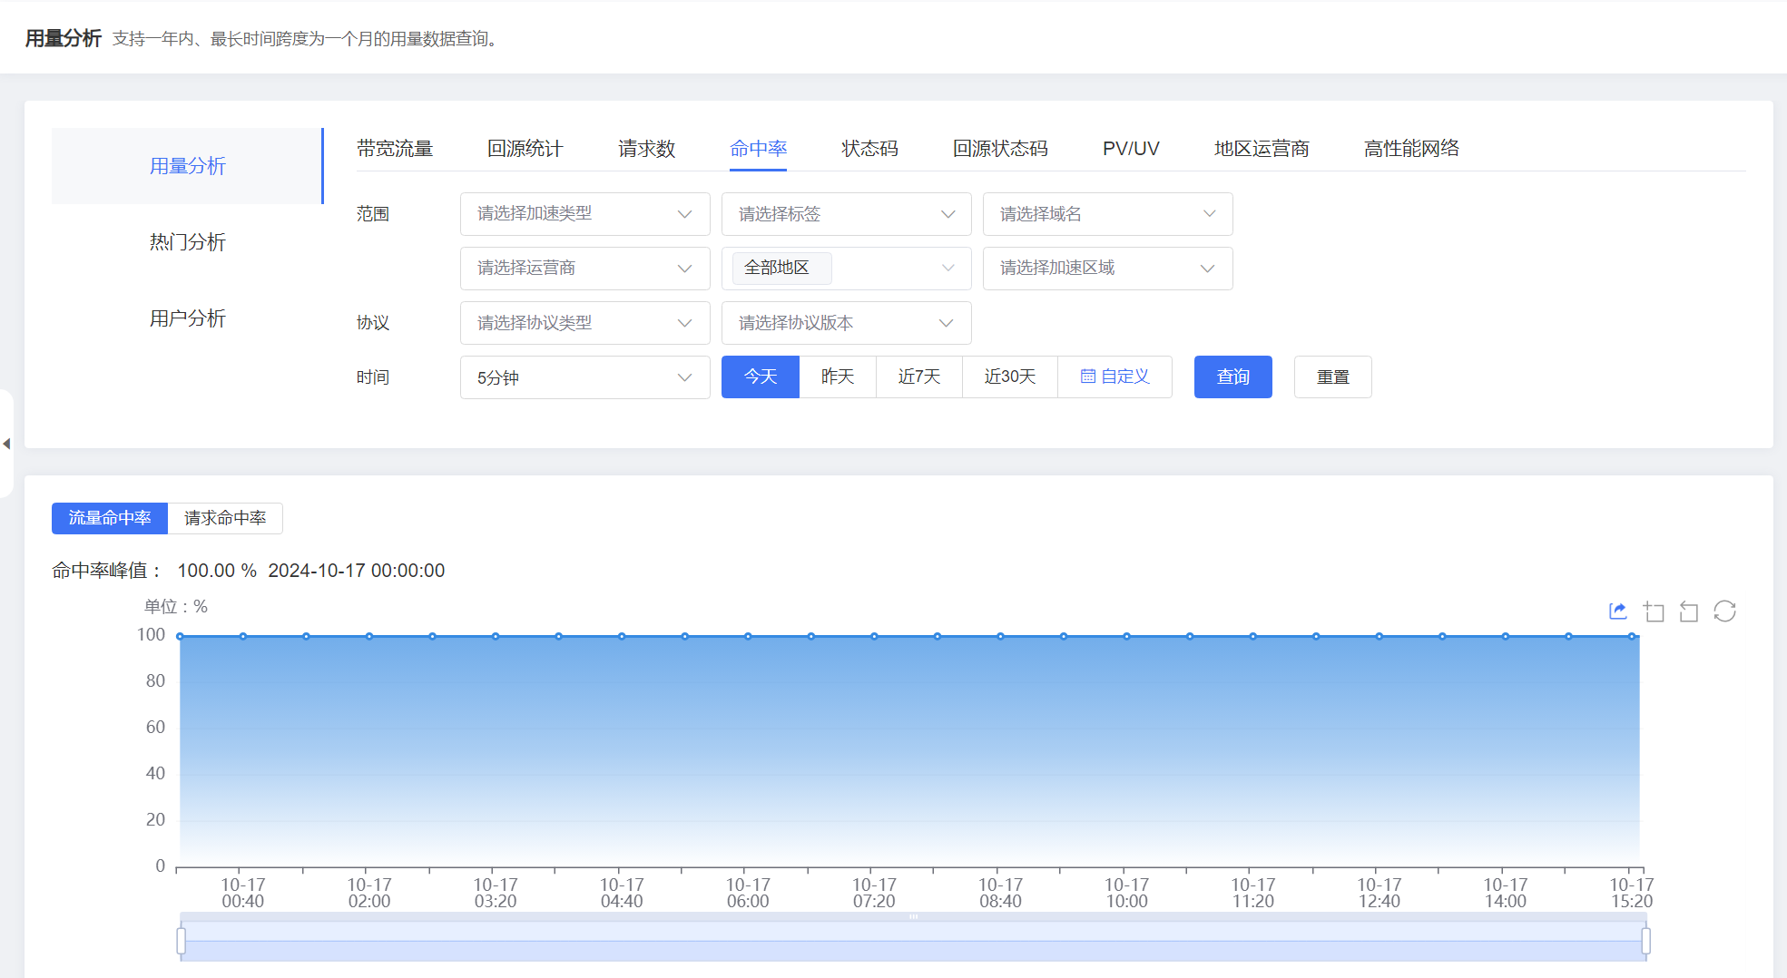Switch to 地区运营商 tab

click(1262, 149)
